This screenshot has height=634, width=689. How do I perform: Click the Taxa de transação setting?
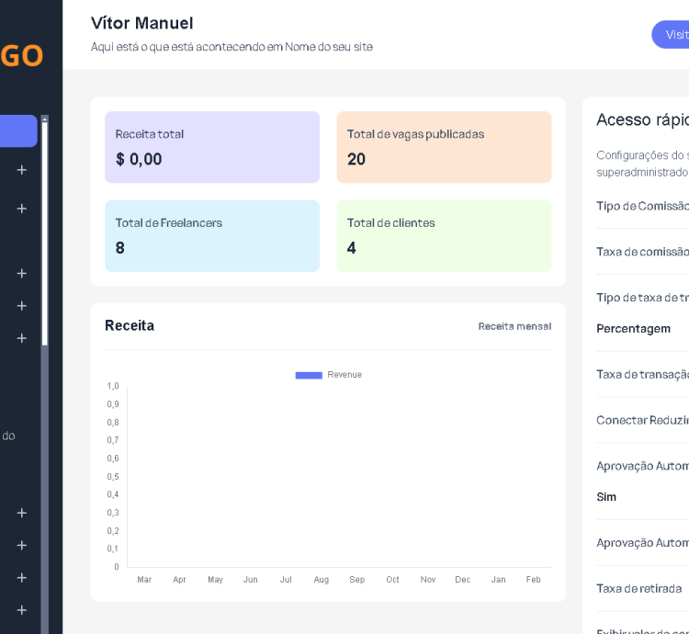[x=641, y=374]
